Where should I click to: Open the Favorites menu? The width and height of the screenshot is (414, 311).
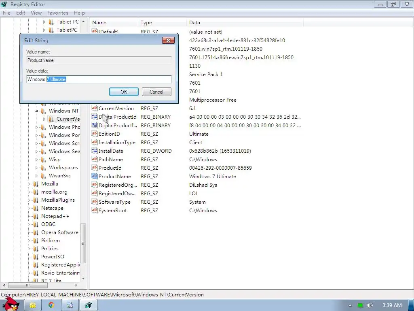[57, 13]
